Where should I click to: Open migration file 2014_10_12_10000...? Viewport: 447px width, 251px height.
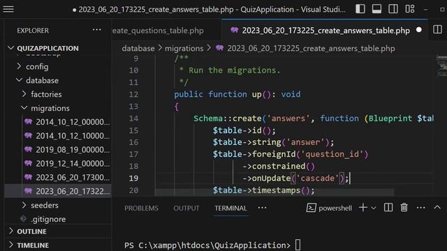pos(67,136)
